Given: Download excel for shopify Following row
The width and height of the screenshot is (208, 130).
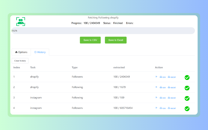Looking at the screenshot, I should click(172, 87).
